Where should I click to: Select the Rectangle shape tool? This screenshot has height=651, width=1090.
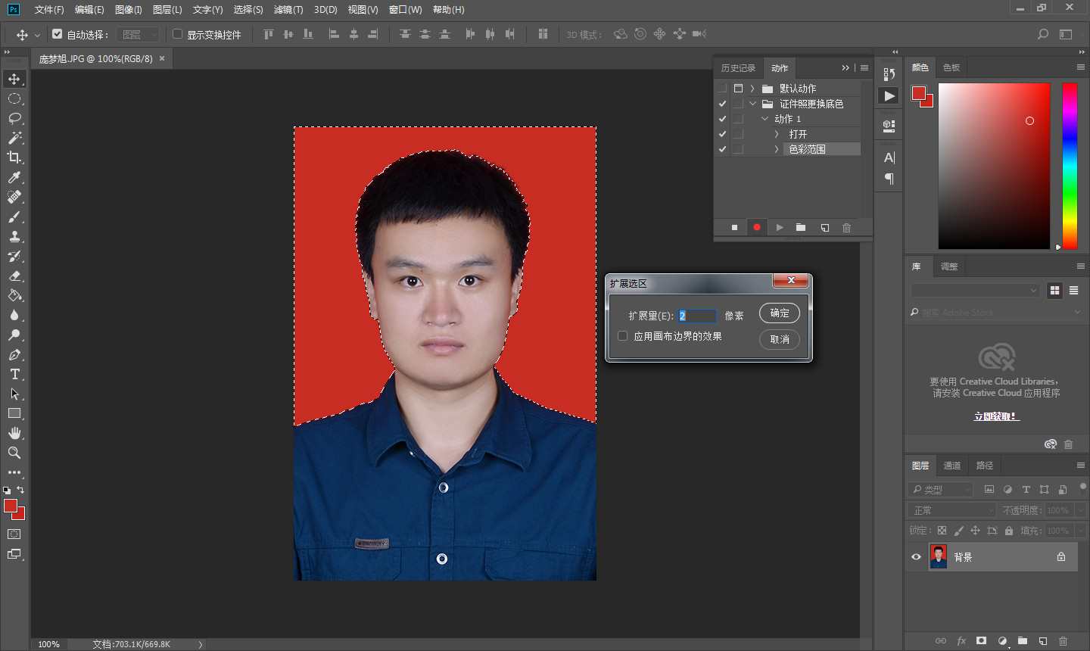click(x=14, y=413)
